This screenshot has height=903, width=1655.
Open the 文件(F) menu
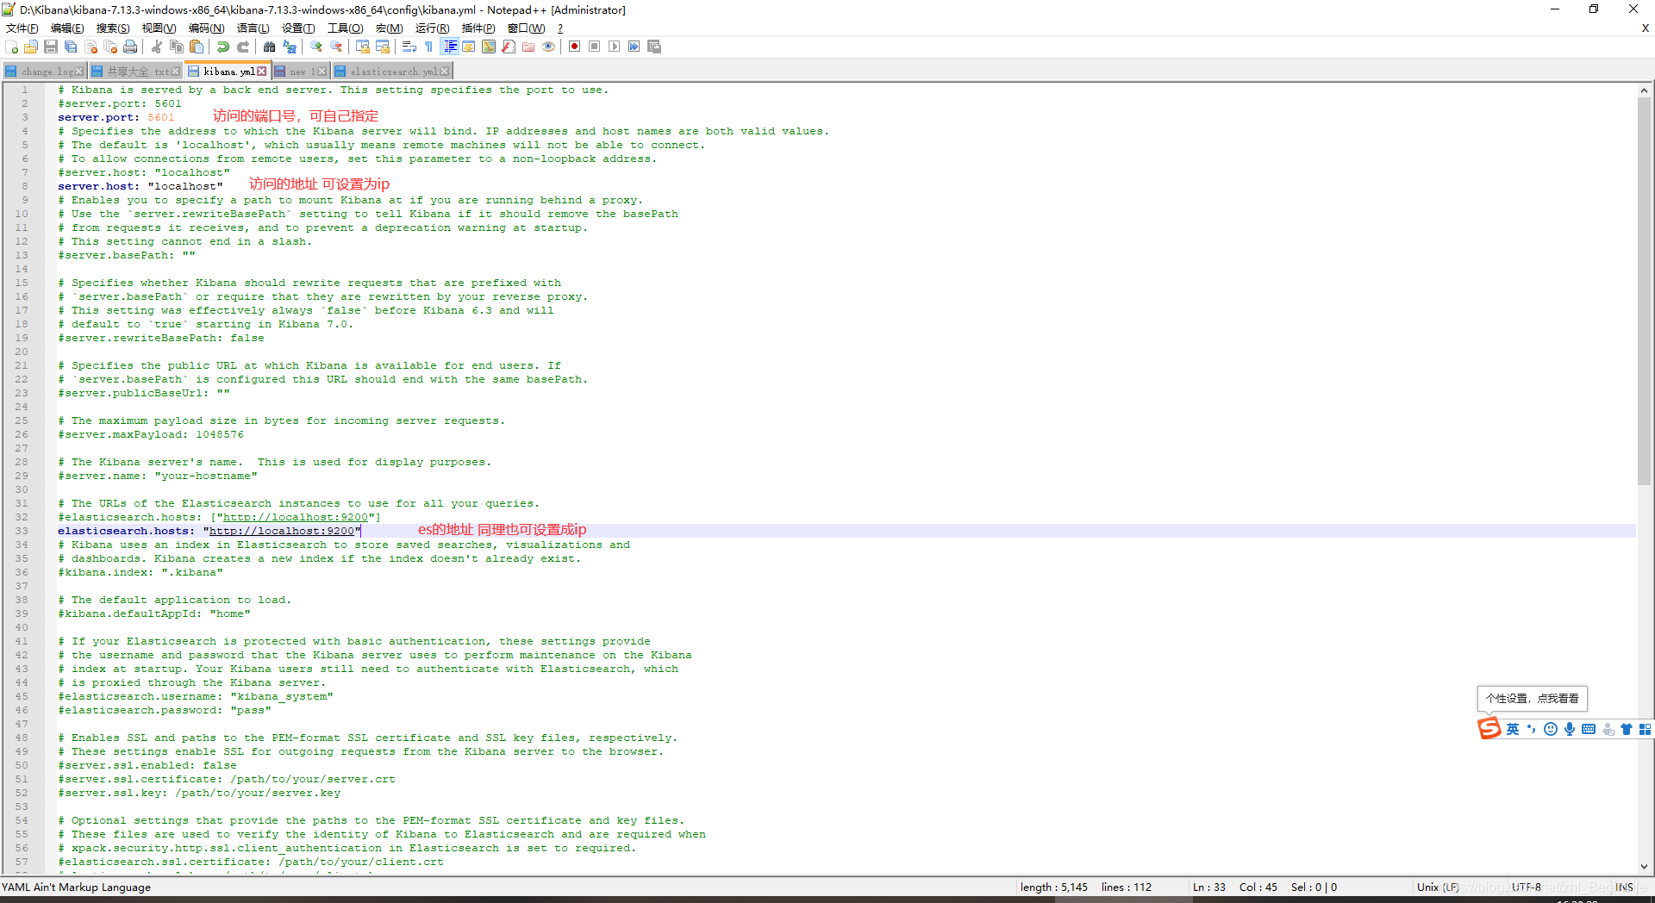click(22, 28)
